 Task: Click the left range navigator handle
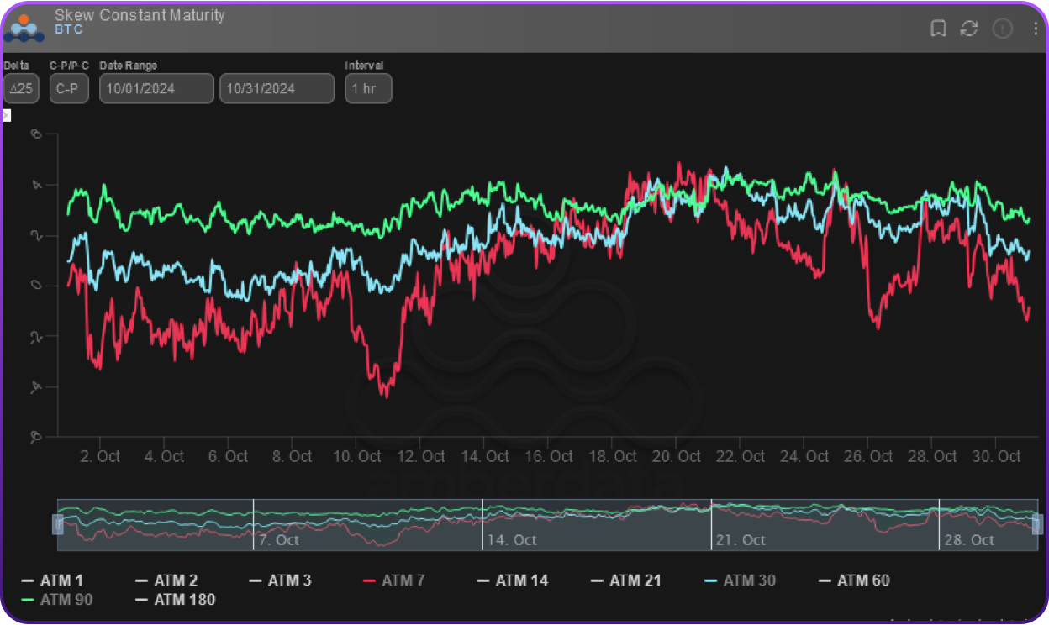pyautogui.click(x=59, y=525)
